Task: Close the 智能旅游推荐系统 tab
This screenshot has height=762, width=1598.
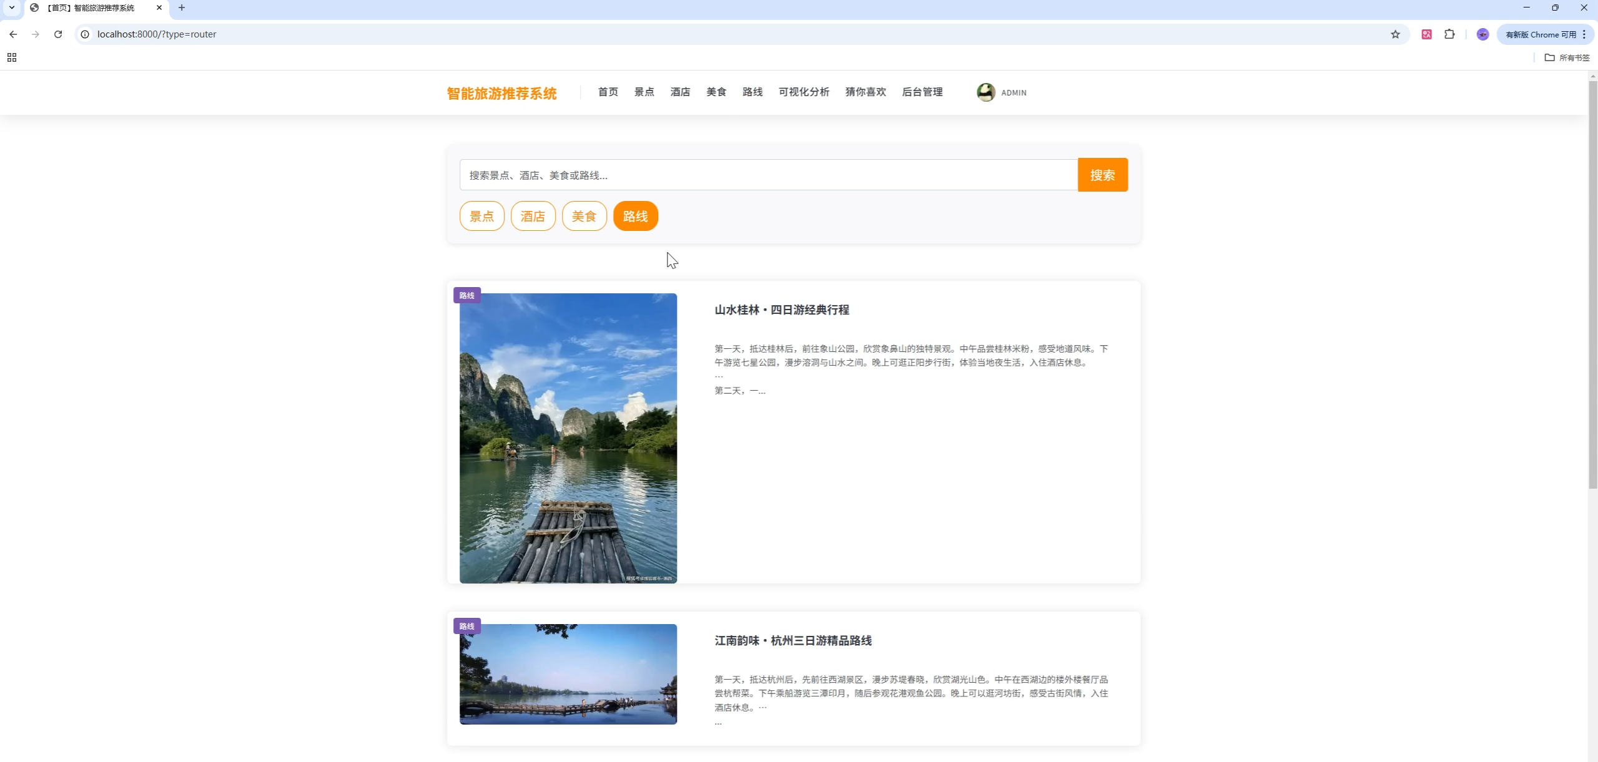Action: click(x=159, y=7)
